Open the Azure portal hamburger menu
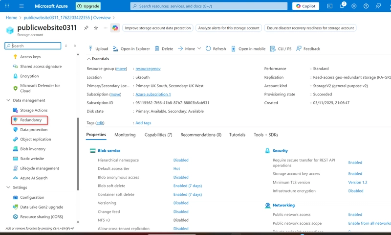The height and width of the screenshot is (235, 391). point(22,6)
